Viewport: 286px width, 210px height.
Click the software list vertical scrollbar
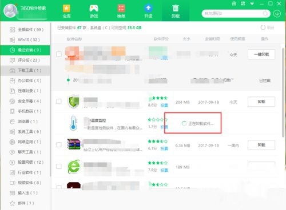pyautogui.click(x=283, y=92)
